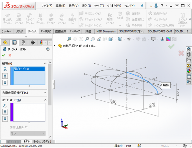Open the Appearances color ball in task pane
The height and width of the screenshot is (148, 192).
point(189,71)
